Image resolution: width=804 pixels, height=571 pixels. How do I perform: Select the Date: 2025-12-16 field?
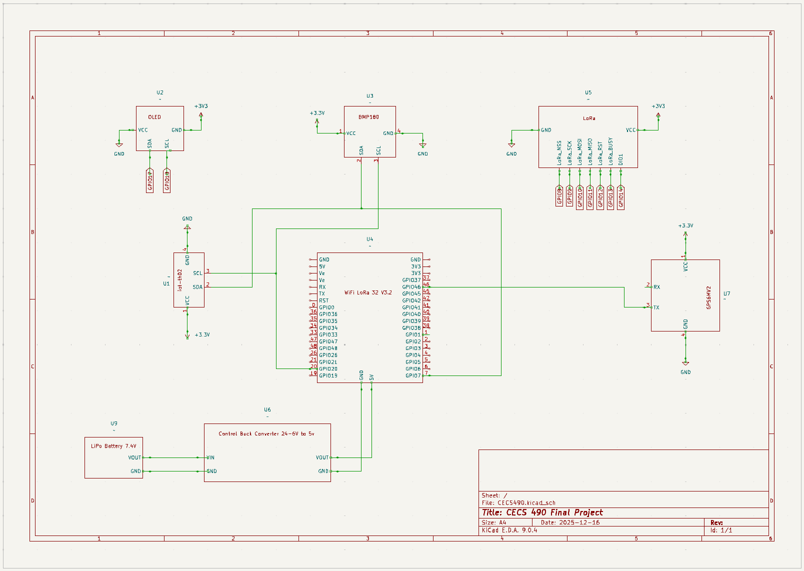click(570, 522)
